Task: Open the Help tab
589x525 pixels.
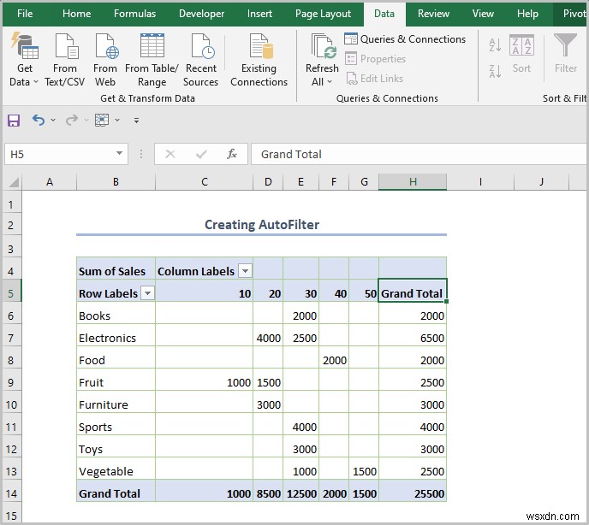Action: [527, 14]
